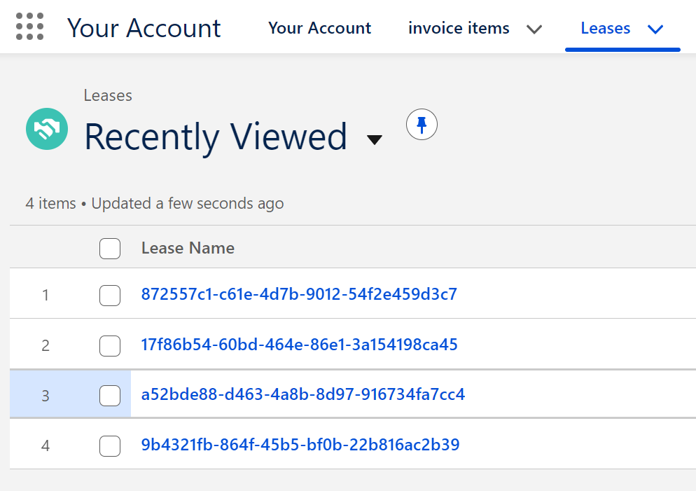
Task: Click the green Leases handshake icon
Action: click(47, 129)
